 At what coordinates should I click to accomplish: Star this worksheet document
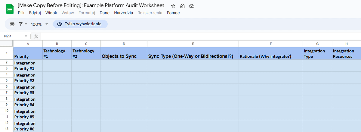173,6
